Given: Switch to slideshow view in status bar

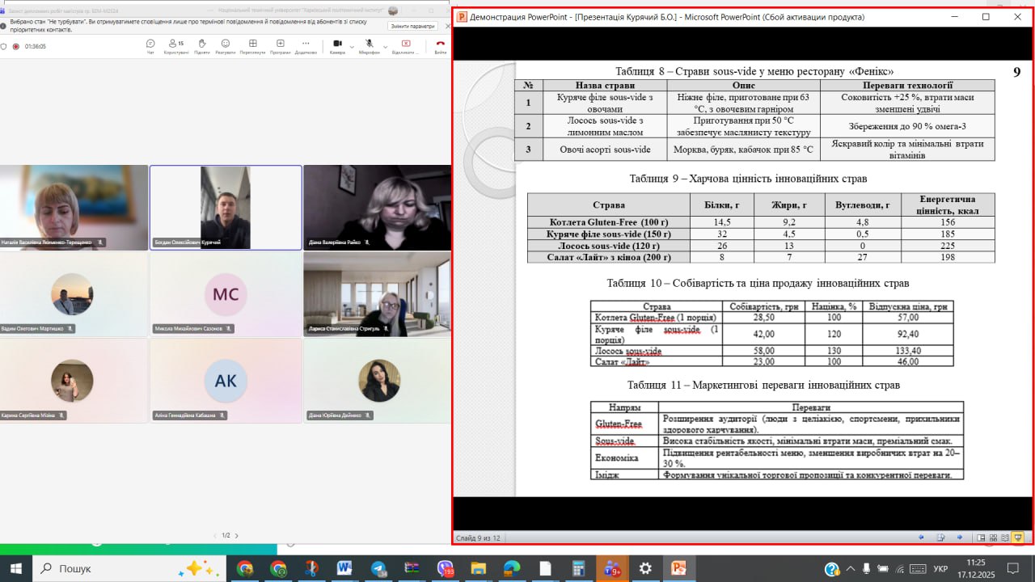Looking at the screenshot, I should (1018, 538).
